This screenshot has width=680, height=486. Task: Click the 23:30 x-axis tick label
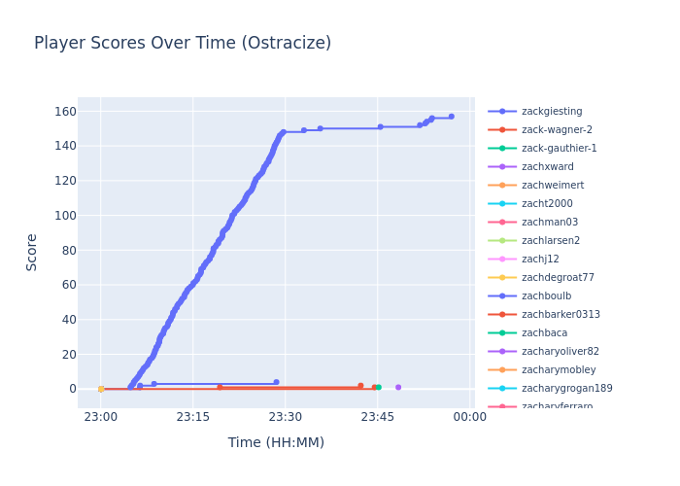click(285, 417)
